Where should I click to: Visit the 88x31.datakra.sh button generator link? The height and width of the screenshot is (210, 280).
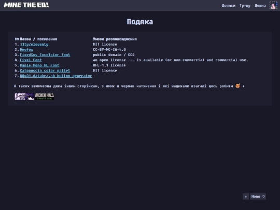tap(56, 76)
